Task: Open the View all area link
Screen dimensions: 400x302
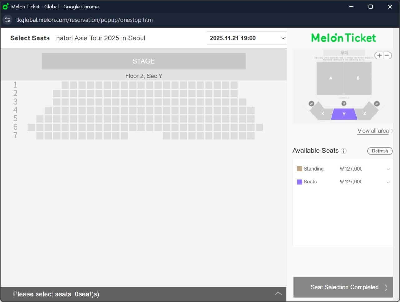Action: click(x=373, y=131)
